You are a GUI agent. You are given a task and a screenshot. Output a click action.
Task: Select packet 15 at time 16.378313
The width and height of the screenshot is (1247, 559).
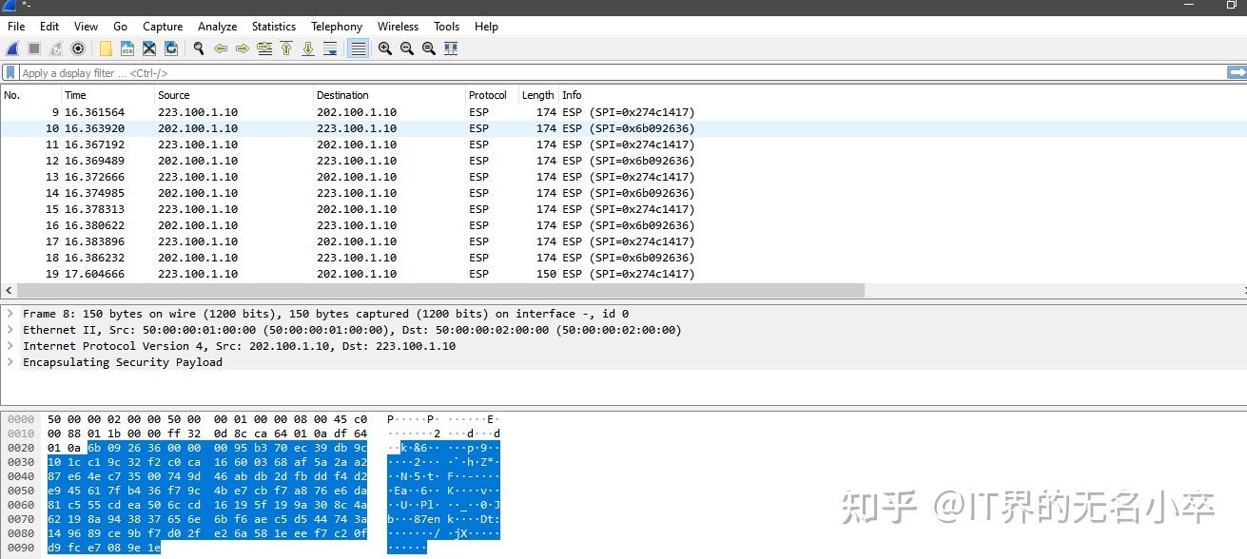[x=623, y=209]
